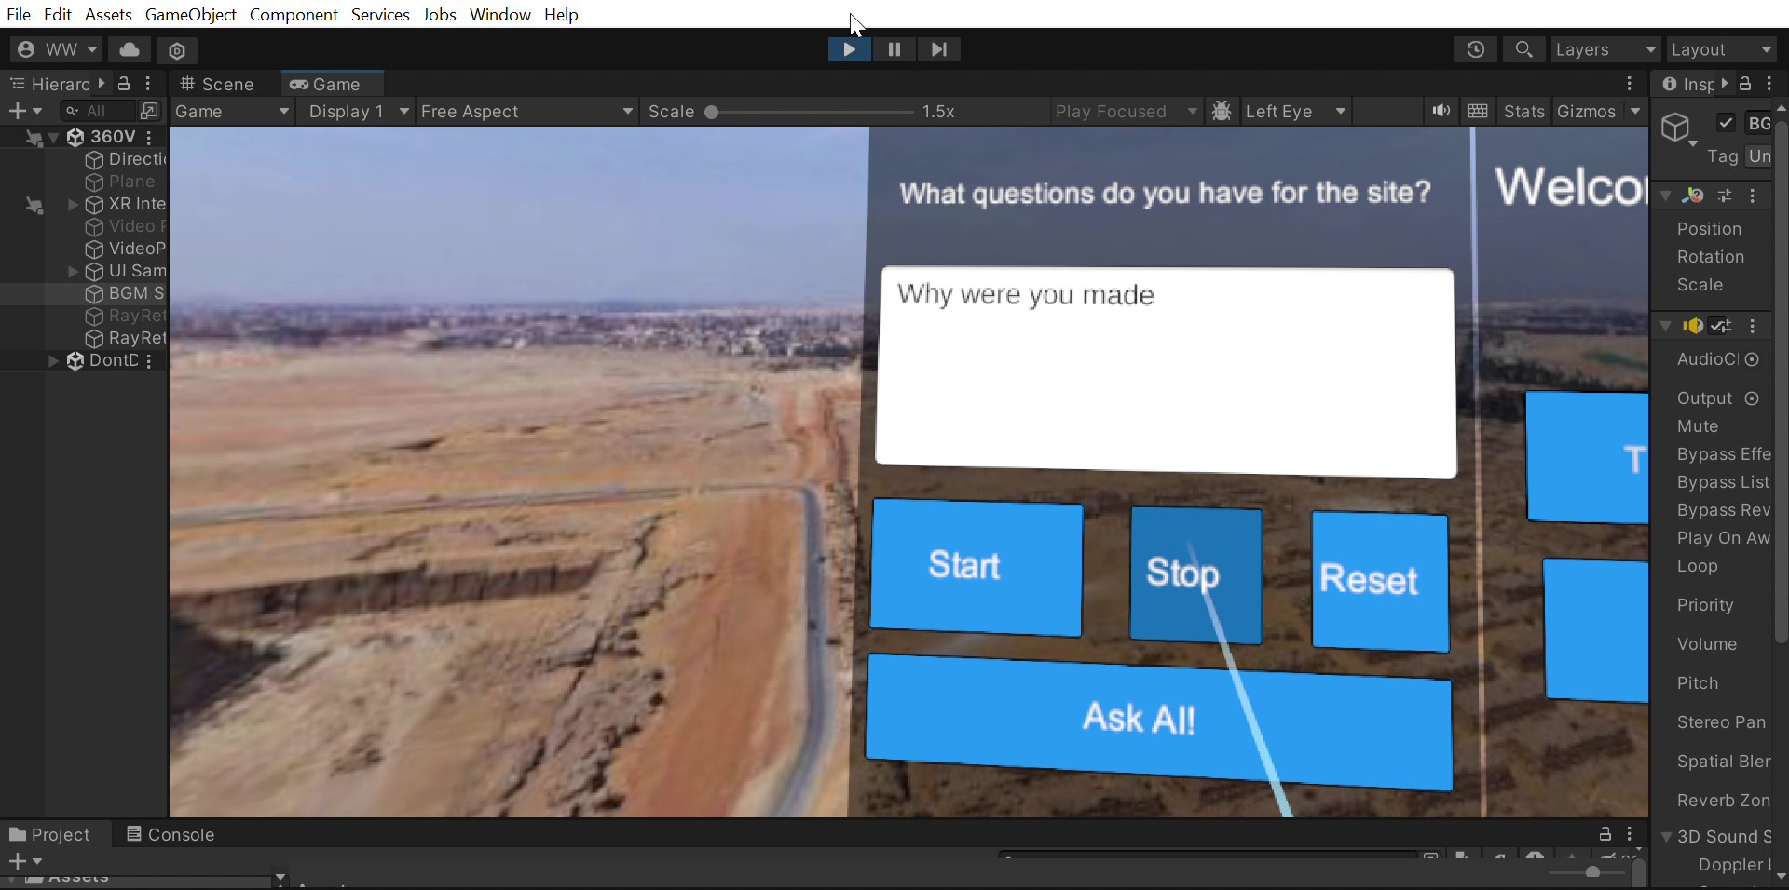Image resolution: width=1789 pixels, height=890 pixels.
Task: Open the Layout dropdown
Action: pyautogui.click(x=1722, y=49)
